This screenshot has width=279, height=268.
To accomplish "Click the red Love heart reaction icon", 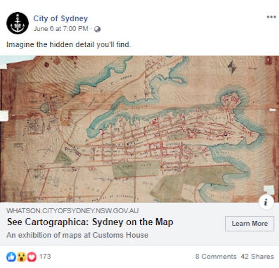I will coord(32,257).
